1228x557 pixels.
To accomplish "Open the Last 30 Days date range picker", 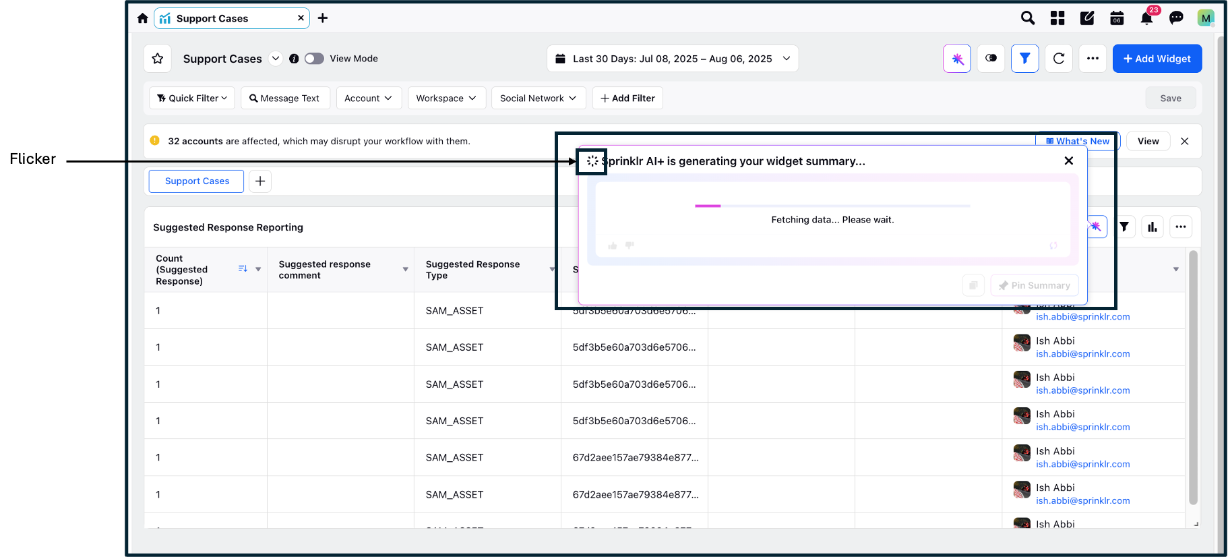I will [673, 59].
